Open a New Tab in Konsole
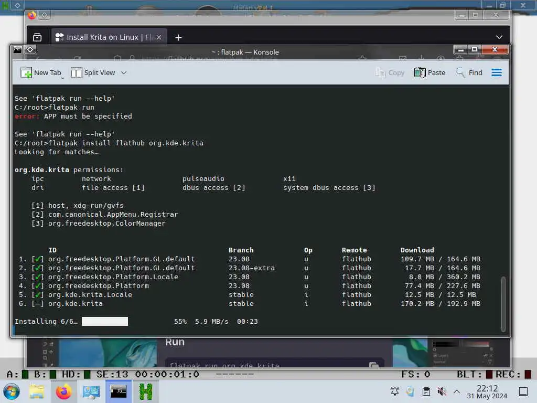The image size is (537, 403). point(40,72)
